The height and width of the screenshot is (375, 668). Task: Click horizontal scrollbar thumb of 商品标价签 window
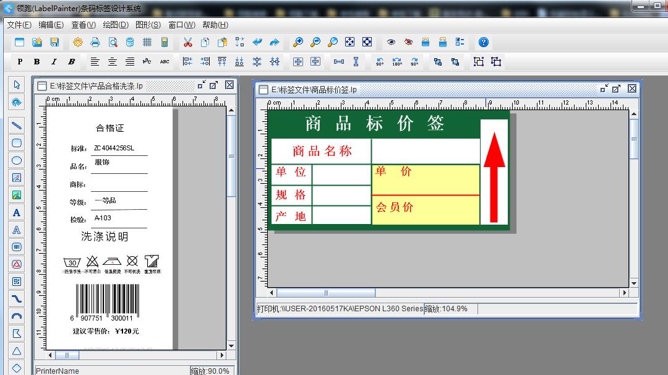pyautogui.click(x=326, y=293)
